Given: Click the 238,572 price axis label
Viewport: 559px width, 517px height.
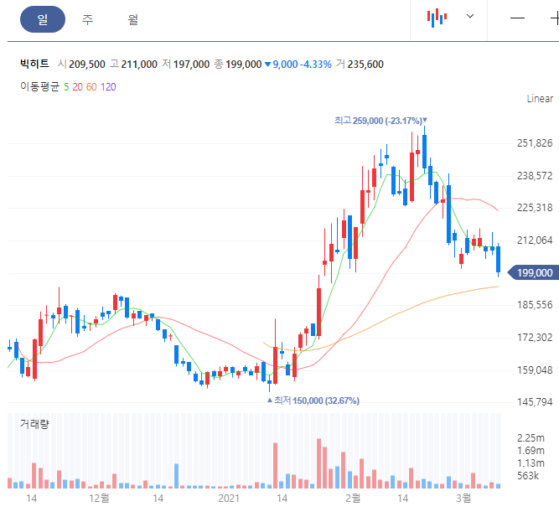Looking at the screenshot, I should point(535,176).
